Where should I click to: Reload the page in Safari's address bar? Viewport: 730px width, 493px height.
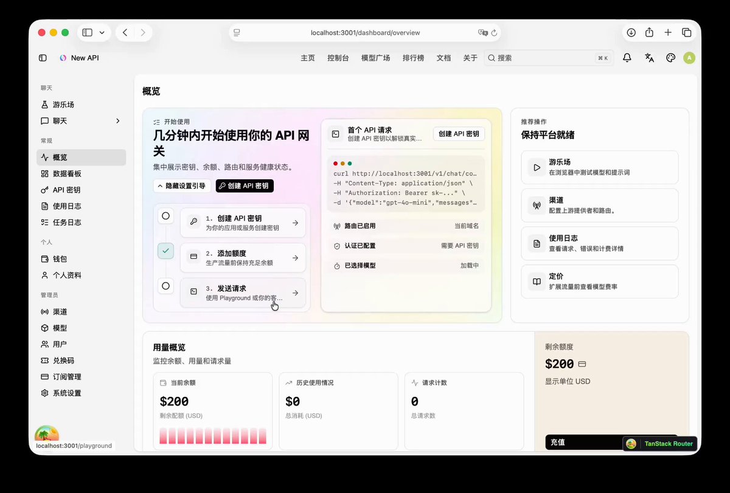494,33
